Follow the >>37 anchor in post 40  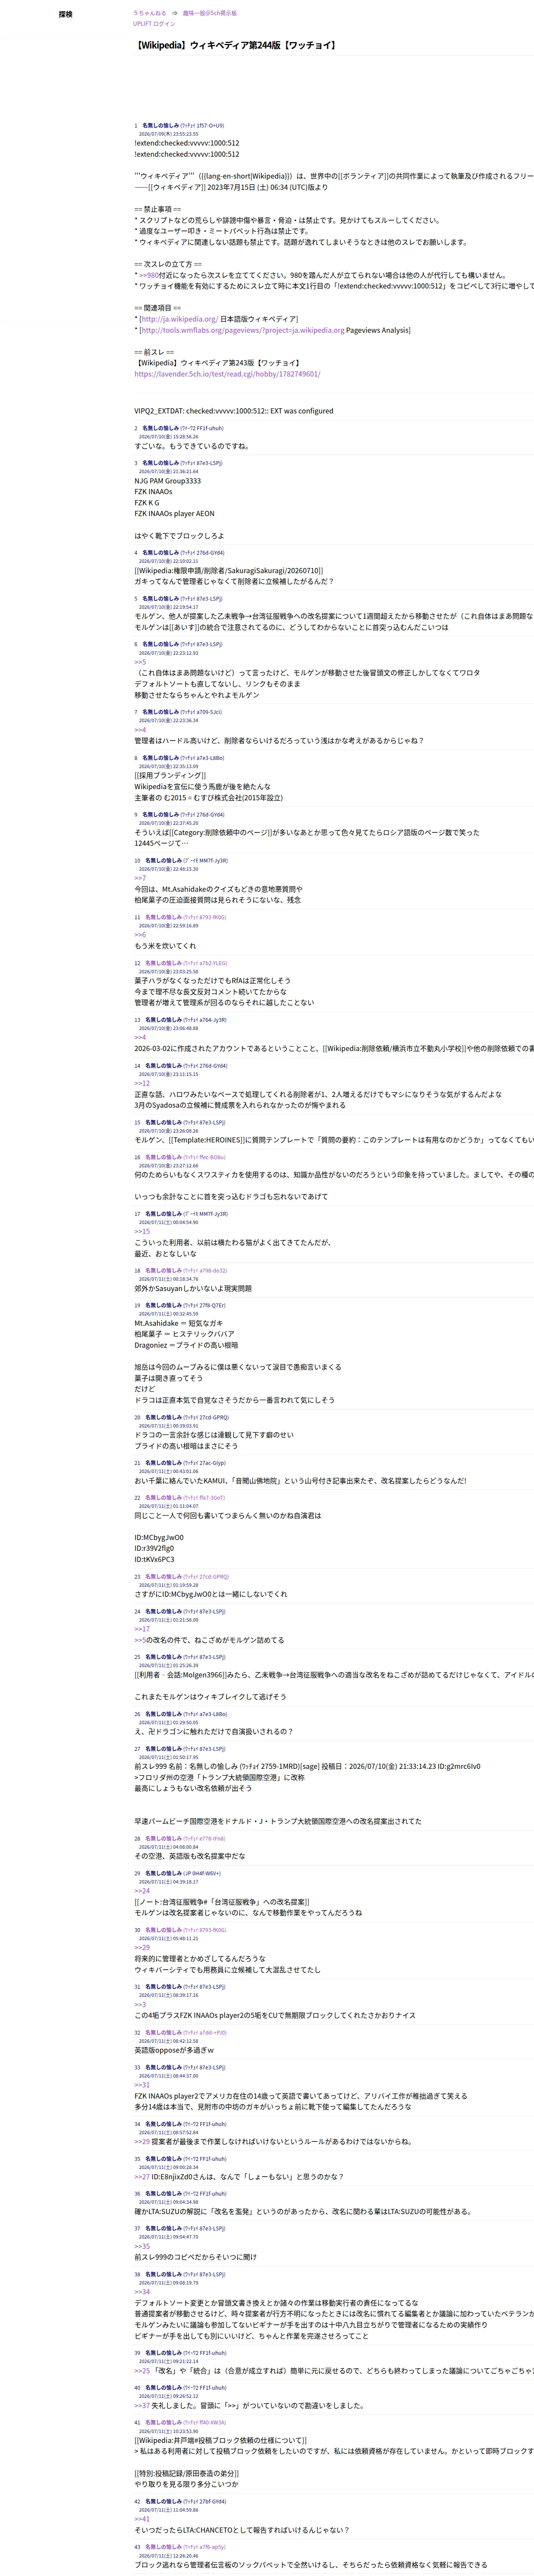point(142,2406)
